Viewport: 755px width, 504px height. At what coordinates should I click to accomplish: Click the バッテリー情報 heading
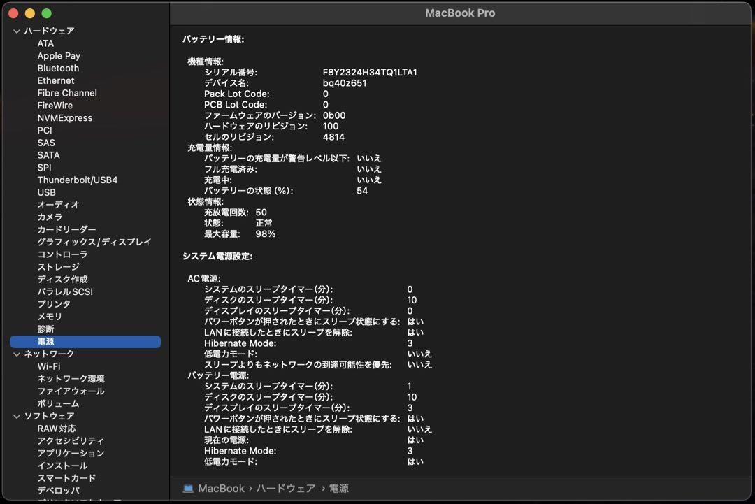pyautogui.click(x=213, y=39)
